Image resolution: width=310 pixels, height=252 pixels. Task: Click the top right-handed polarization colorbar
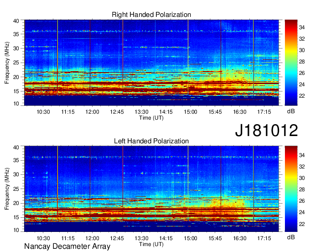[x=291, y=63]
